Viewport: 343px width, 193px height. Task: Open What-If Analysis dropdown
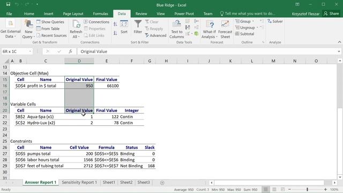210,29
